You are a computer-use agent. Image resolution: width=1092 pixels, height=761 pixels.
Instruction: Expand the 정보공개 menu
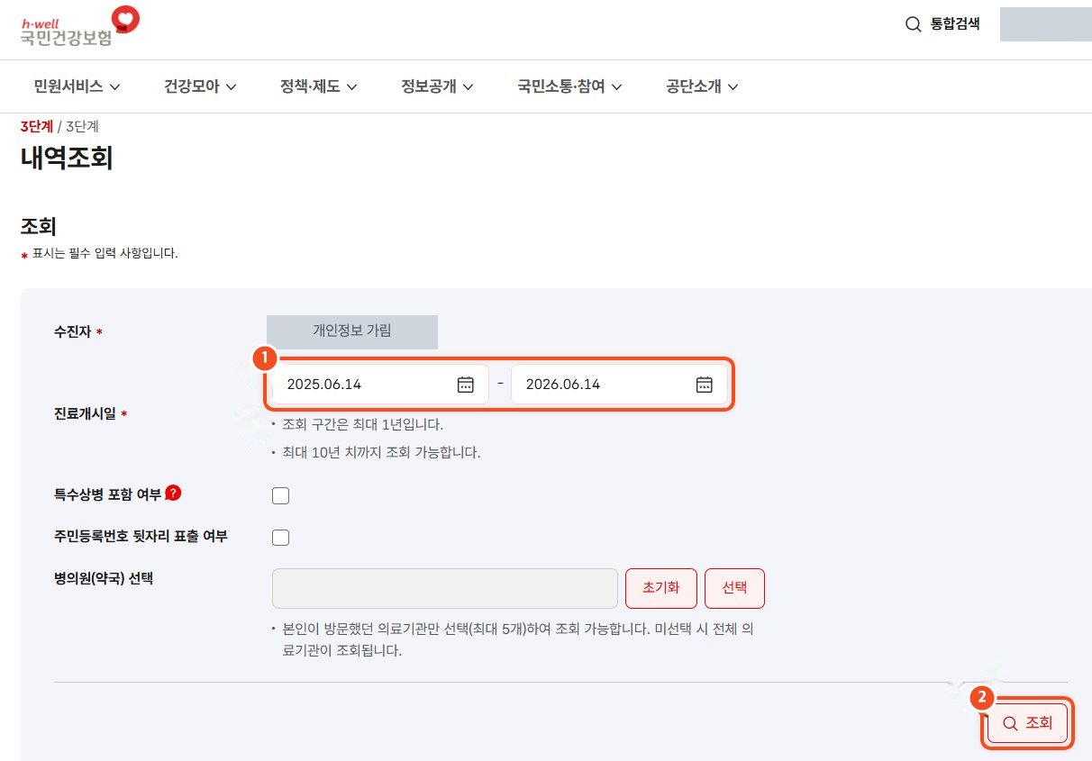437,87
